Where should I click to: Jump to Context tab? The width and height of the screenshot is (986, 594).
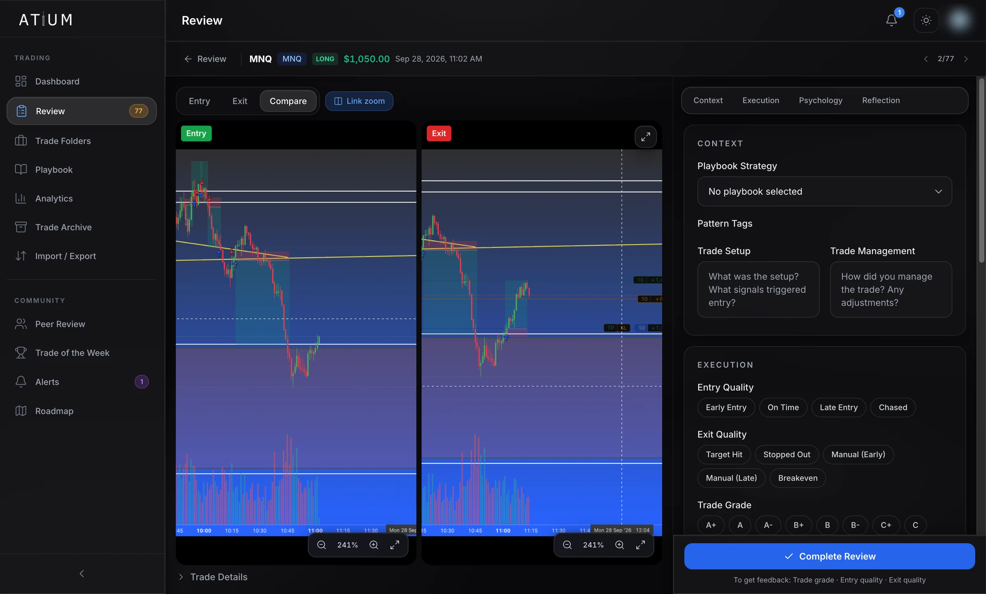point(708,100)
